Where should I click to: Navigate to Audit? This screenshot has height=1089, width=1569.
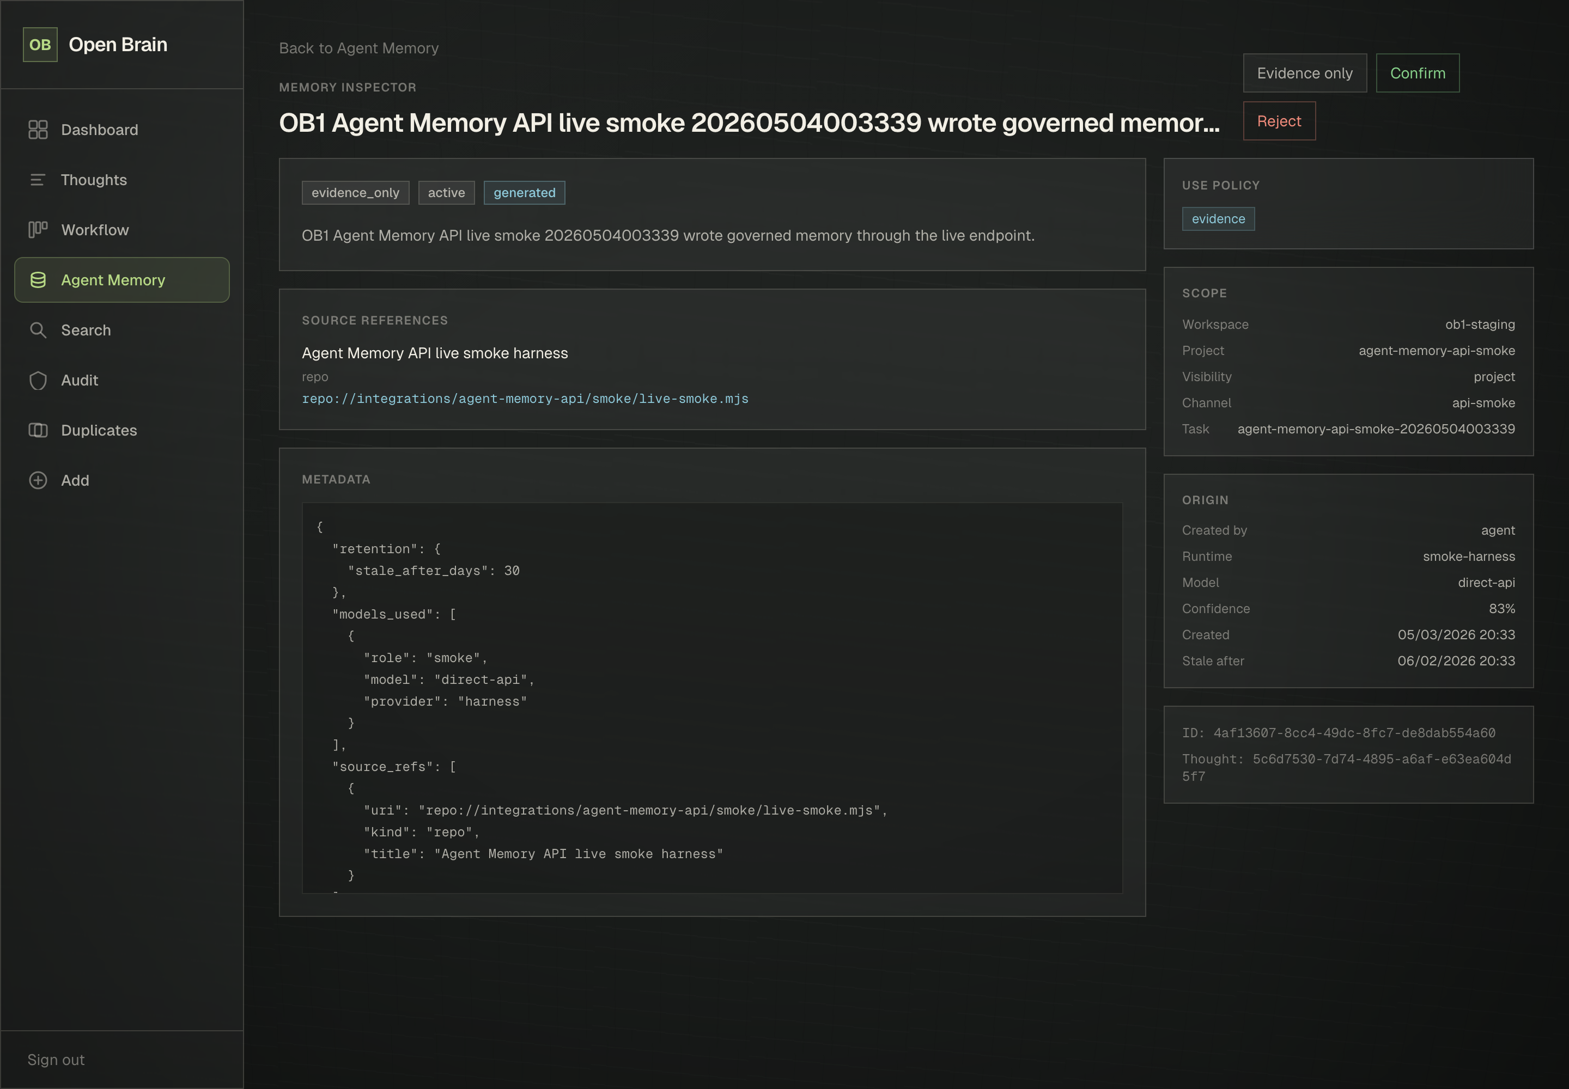pyautogui.click(x=121, y=380)
